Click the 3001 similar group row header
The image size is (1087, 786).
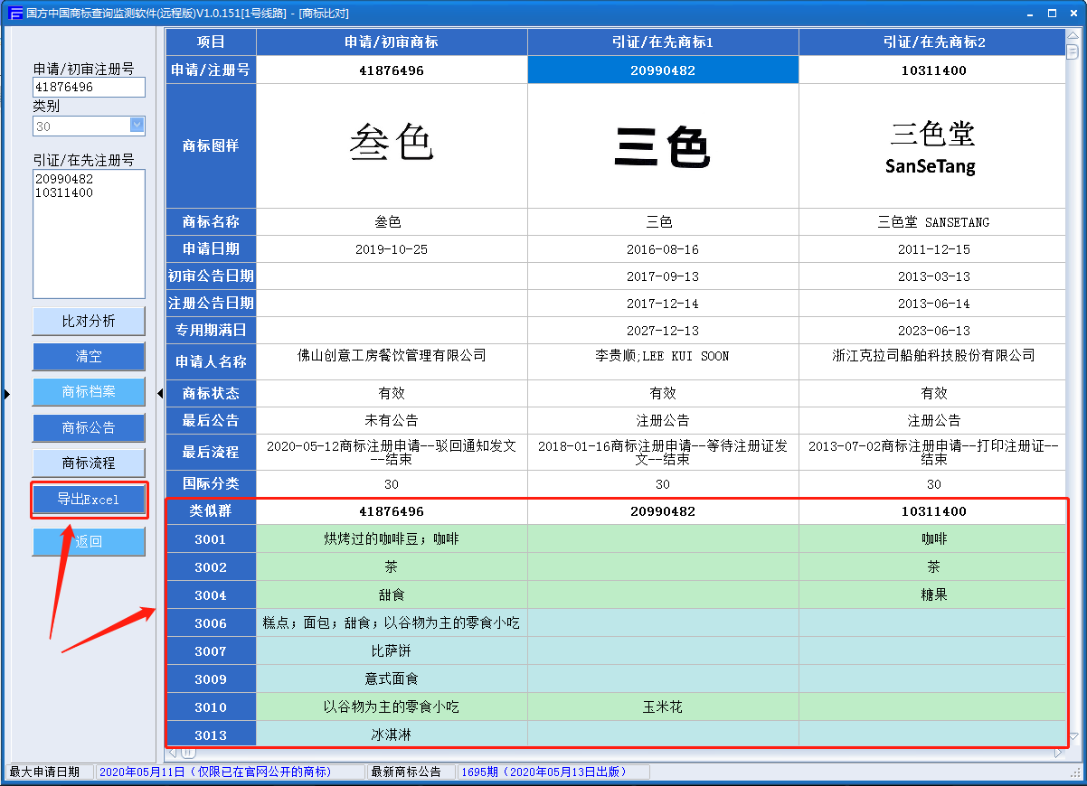pyautogui.click(x=211, y=539)
